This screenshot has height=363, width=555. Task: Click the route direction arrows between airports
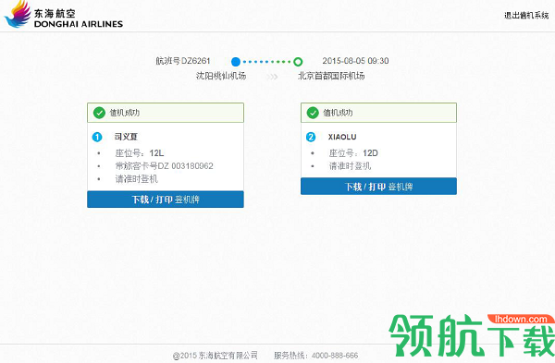point(272,77)
